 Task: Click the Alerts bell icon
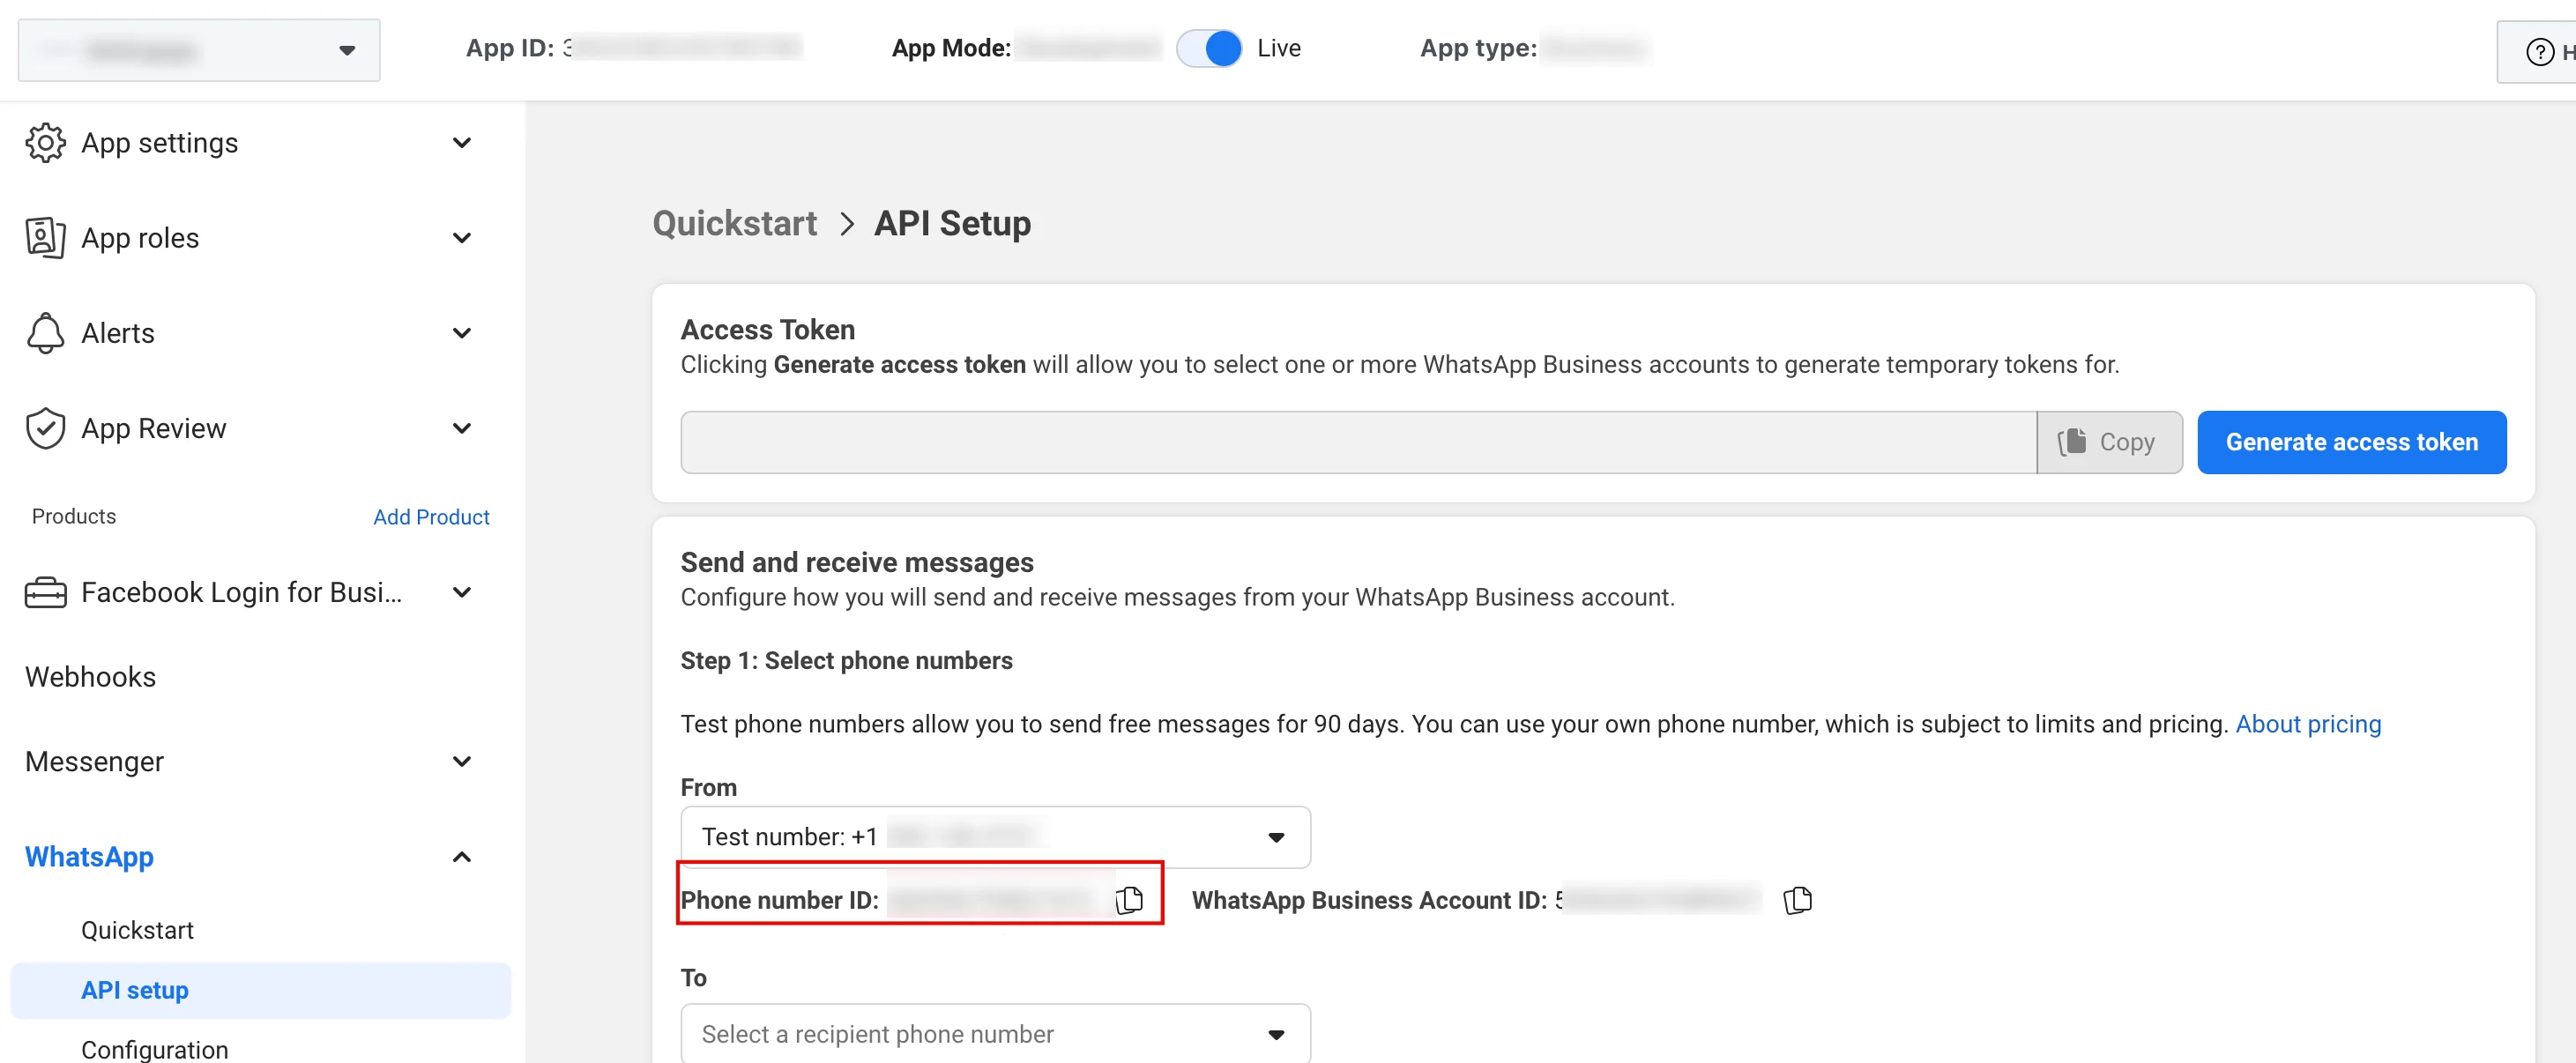[x=45, y=333]
